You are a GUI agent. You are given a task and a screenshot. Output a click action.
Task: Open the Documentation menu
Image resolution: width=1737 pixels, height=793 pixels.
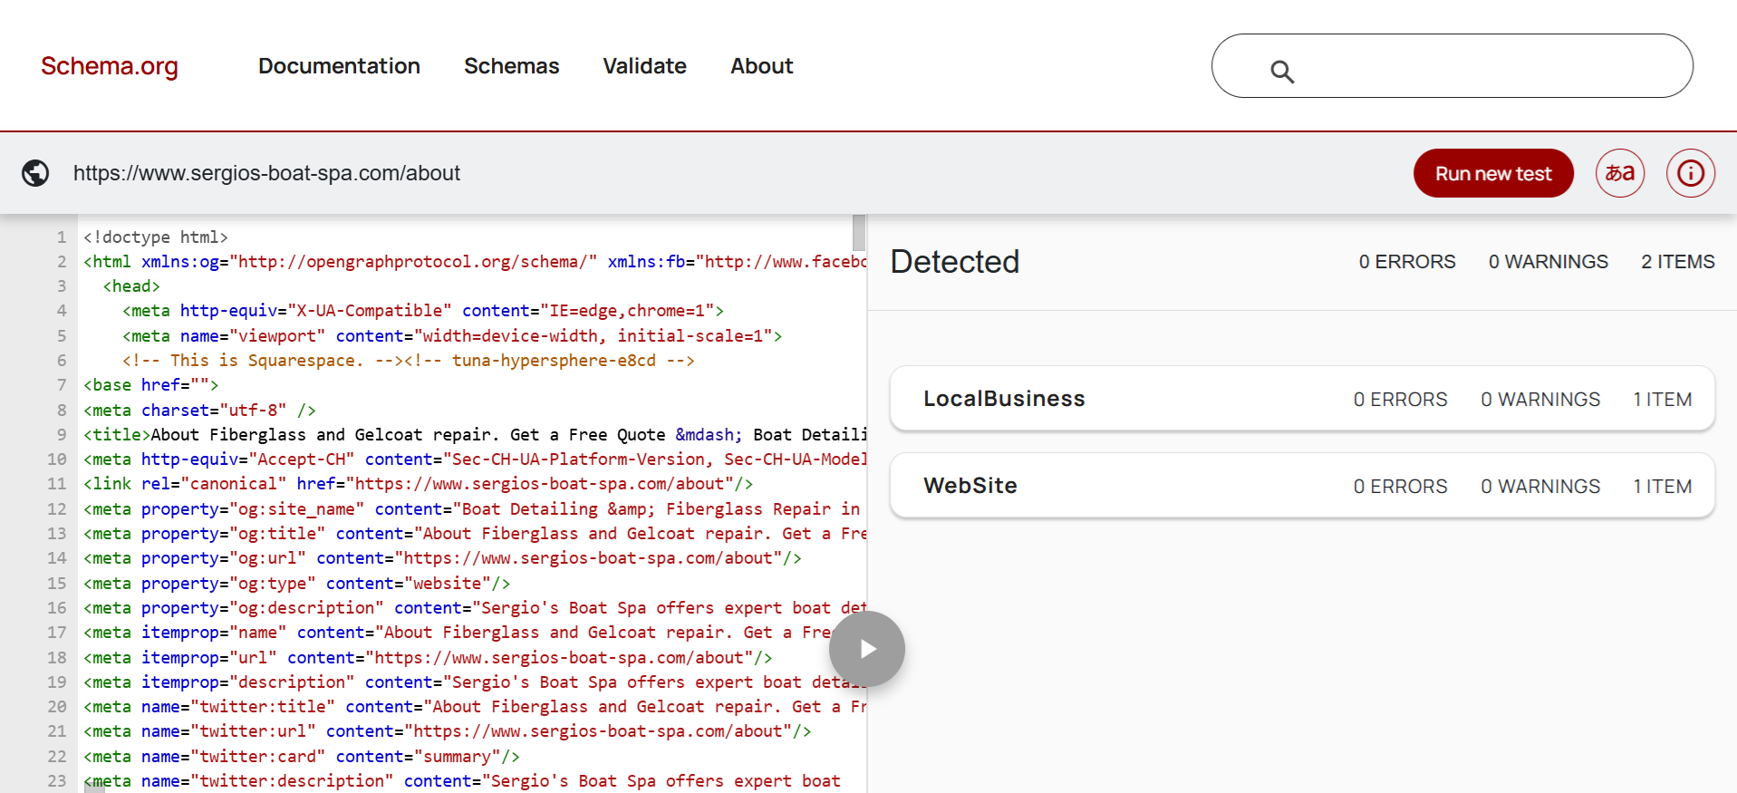click(x=339, y=66)
